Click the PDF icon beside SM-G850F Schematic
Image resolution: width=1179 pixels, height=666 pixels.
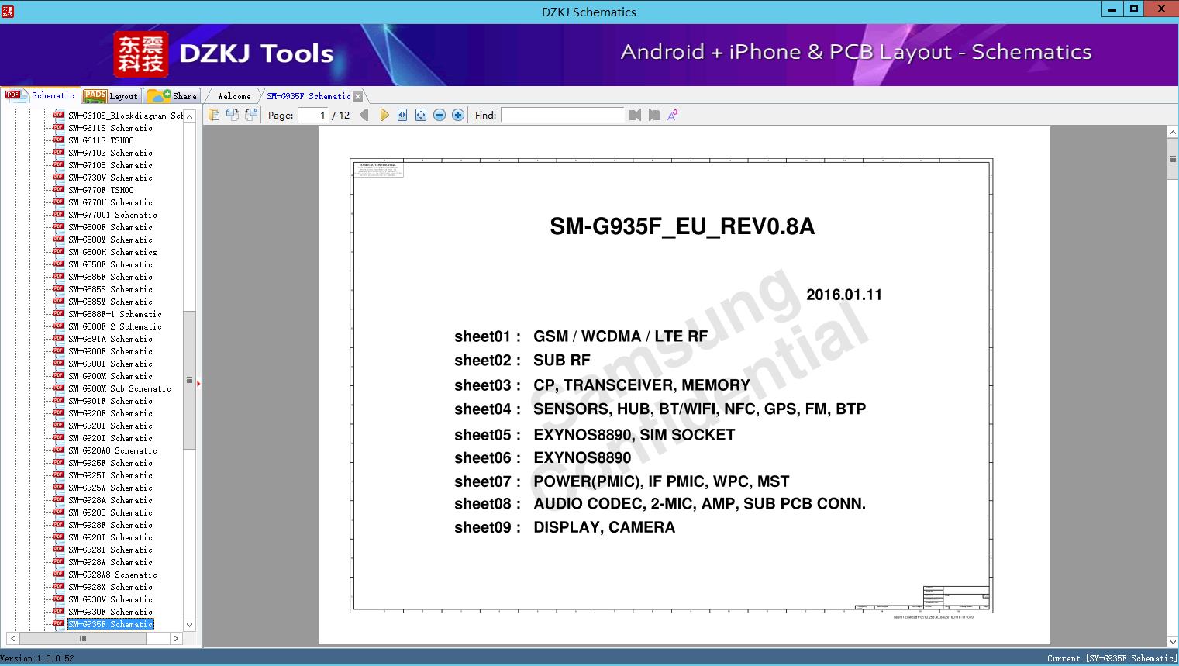point(58,264)
